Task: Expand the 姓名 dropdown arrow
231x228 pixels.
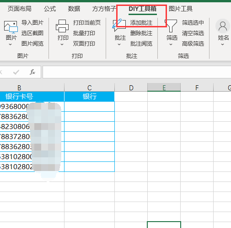Action: click(x=222, y=44)
